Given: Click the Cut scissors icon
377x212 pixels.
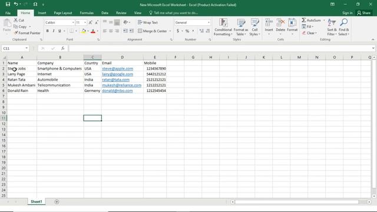Looking at the screenshot, I should (16, 20).
